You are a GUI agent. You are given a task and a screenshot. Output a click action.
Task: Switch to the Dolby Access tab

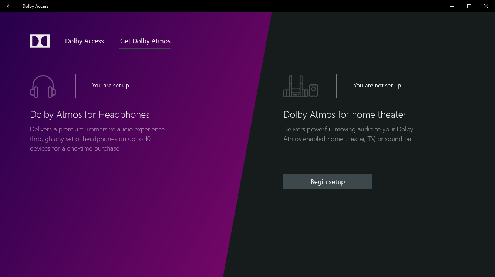tap(84, 41)
